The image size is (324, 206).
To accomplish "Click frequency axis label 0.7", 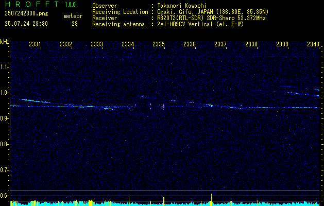I will [4, 170].
